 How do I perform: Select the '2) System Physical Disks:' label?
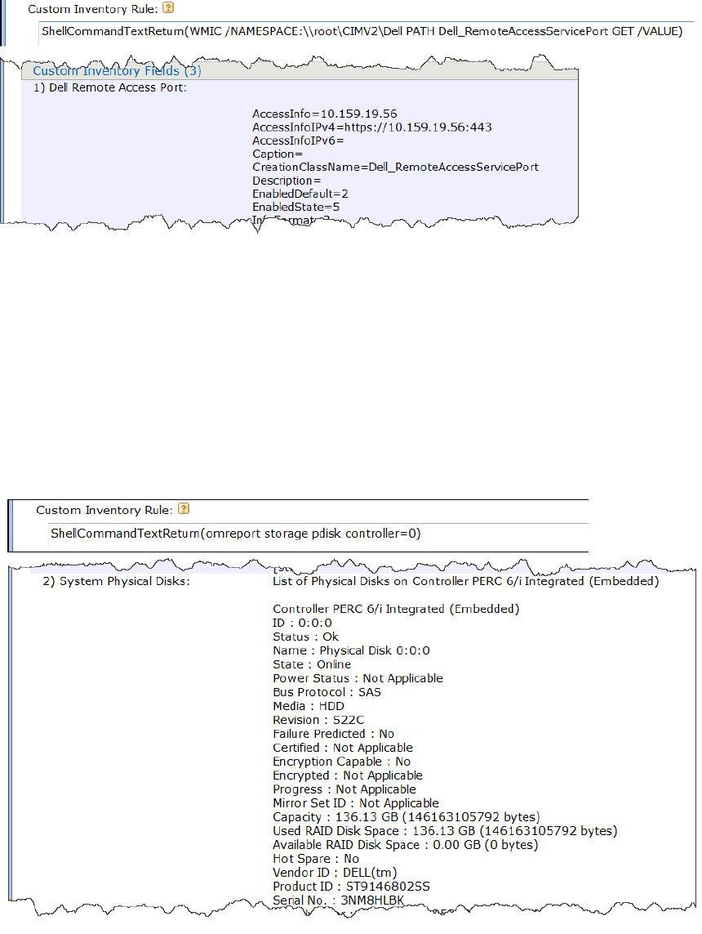click(116, 581)
